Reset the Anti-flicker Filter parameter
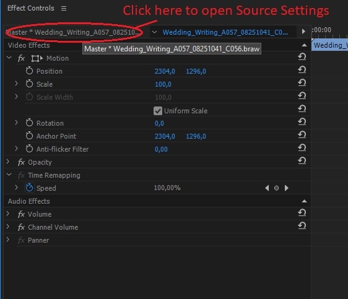The image size is (348, 299). [302, 148]
